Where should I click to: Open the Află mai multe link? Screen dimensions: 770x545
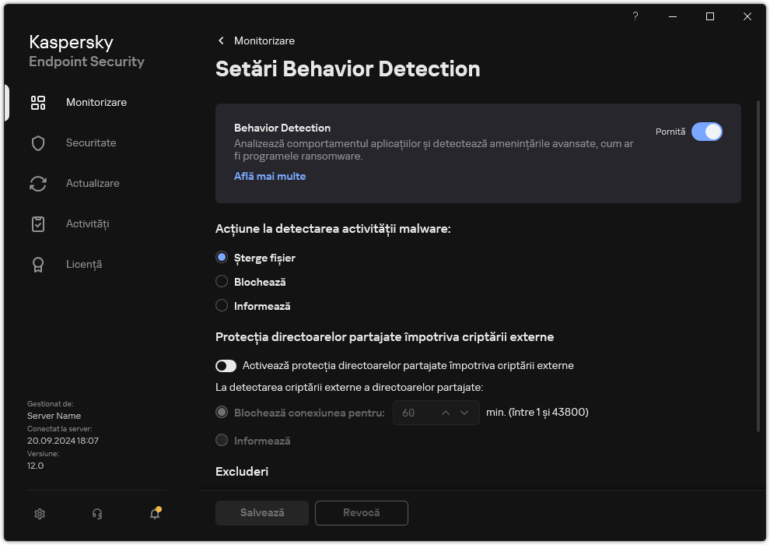pos(270,176)
